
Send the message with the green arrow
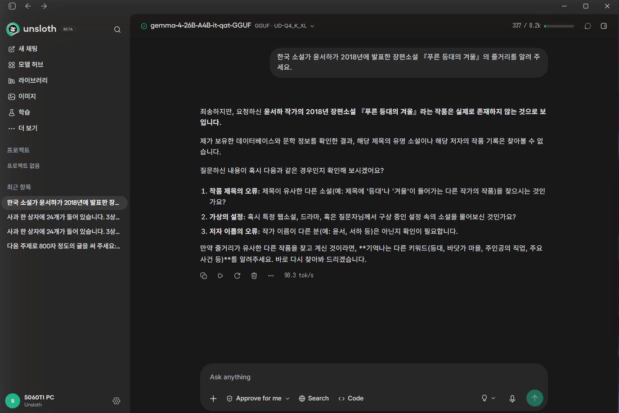535,398
